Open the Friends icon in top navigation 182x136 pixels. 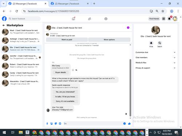[90, 19]
